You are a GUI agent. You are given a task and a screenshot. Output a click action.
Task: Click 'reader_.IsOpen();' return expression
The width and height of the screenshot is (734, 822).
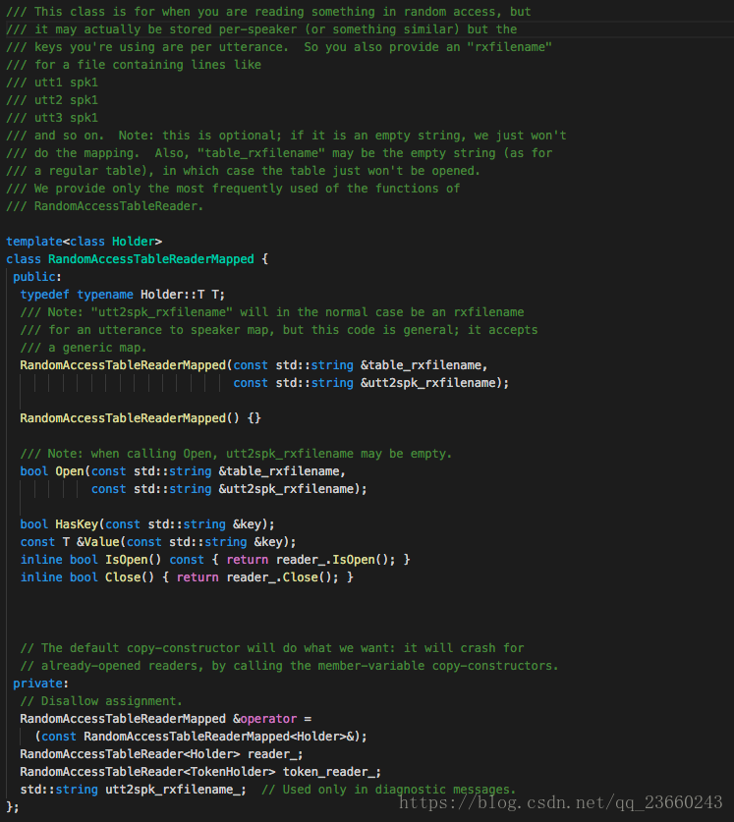tap(336, 560)
